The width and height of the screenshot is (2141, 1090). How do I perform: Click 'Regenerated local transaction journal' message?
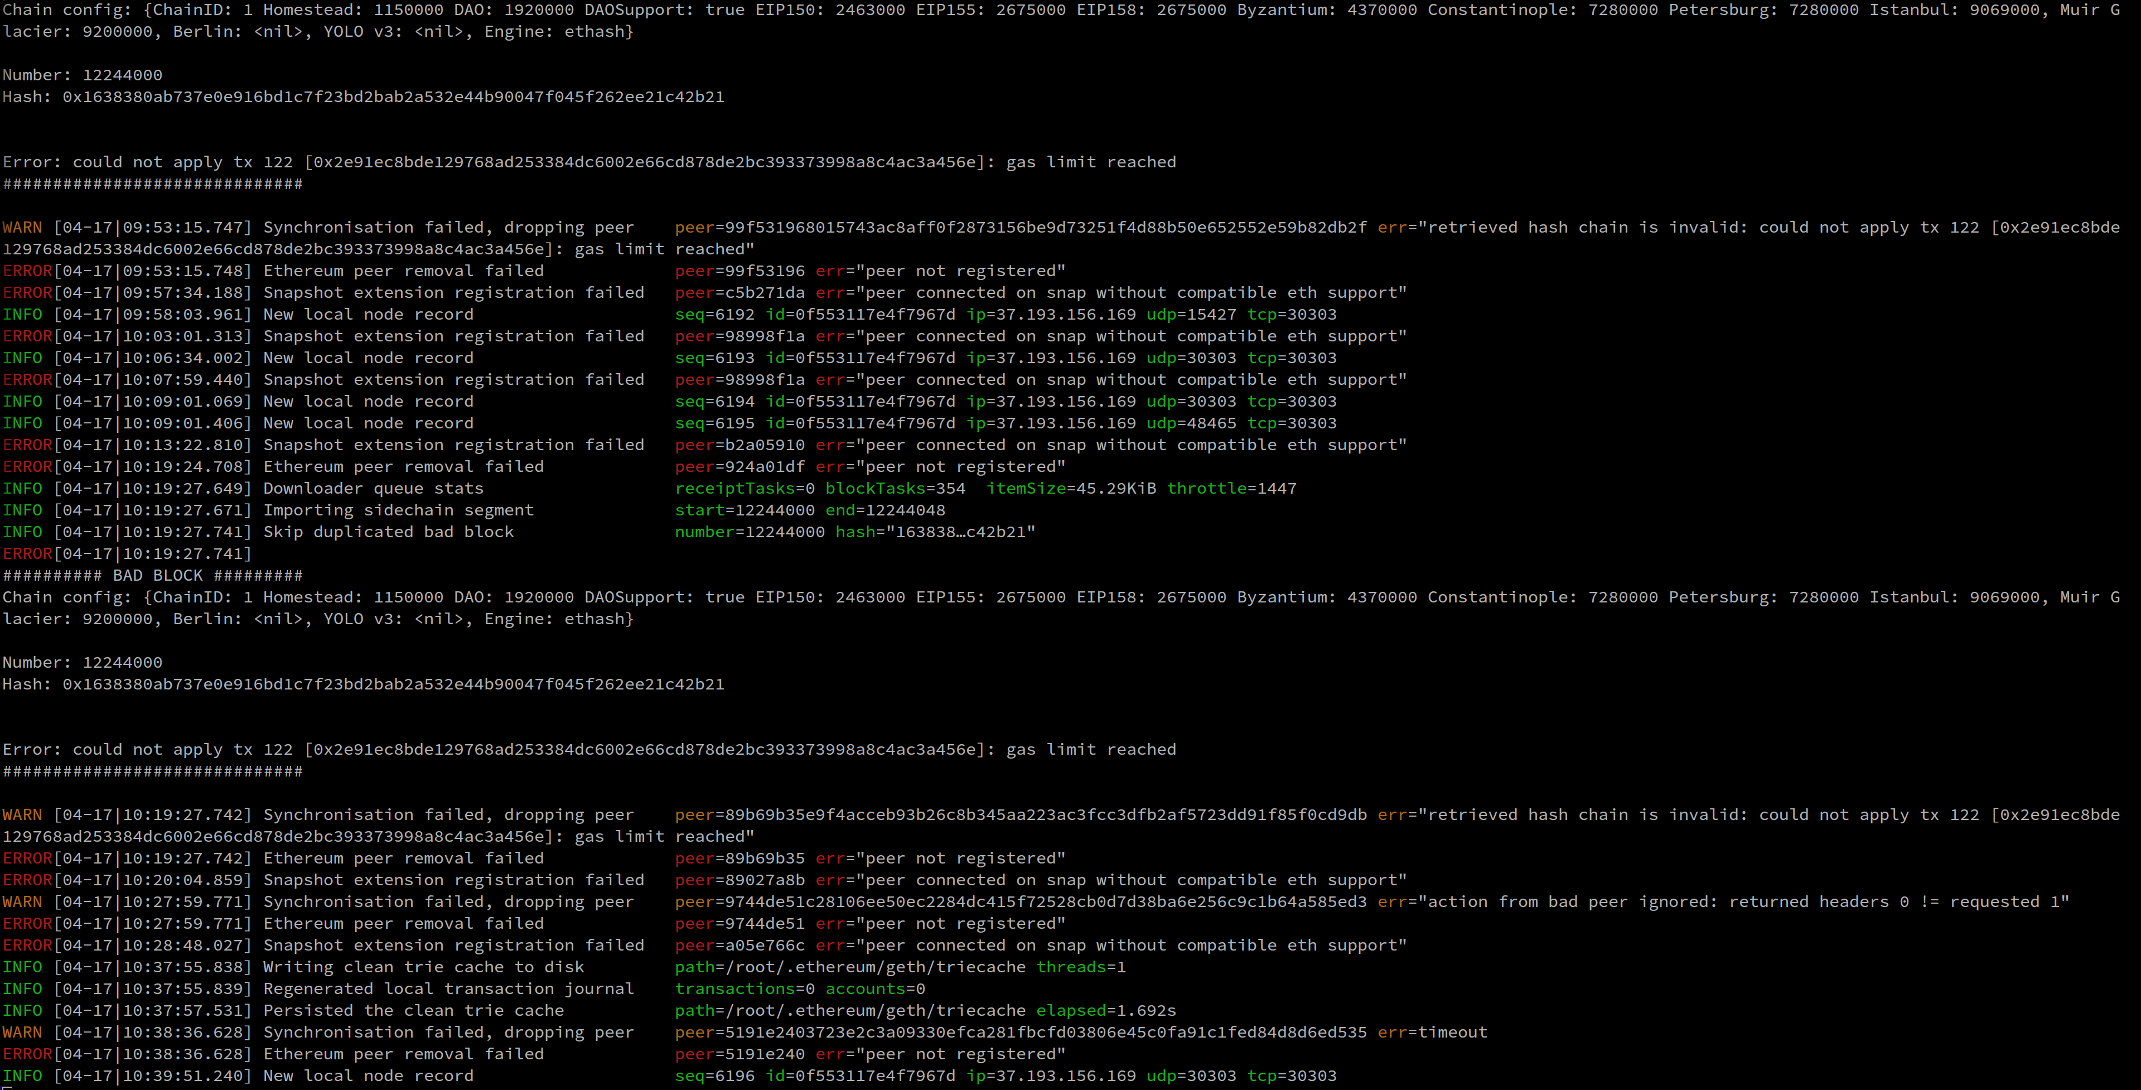pos(449,990)
